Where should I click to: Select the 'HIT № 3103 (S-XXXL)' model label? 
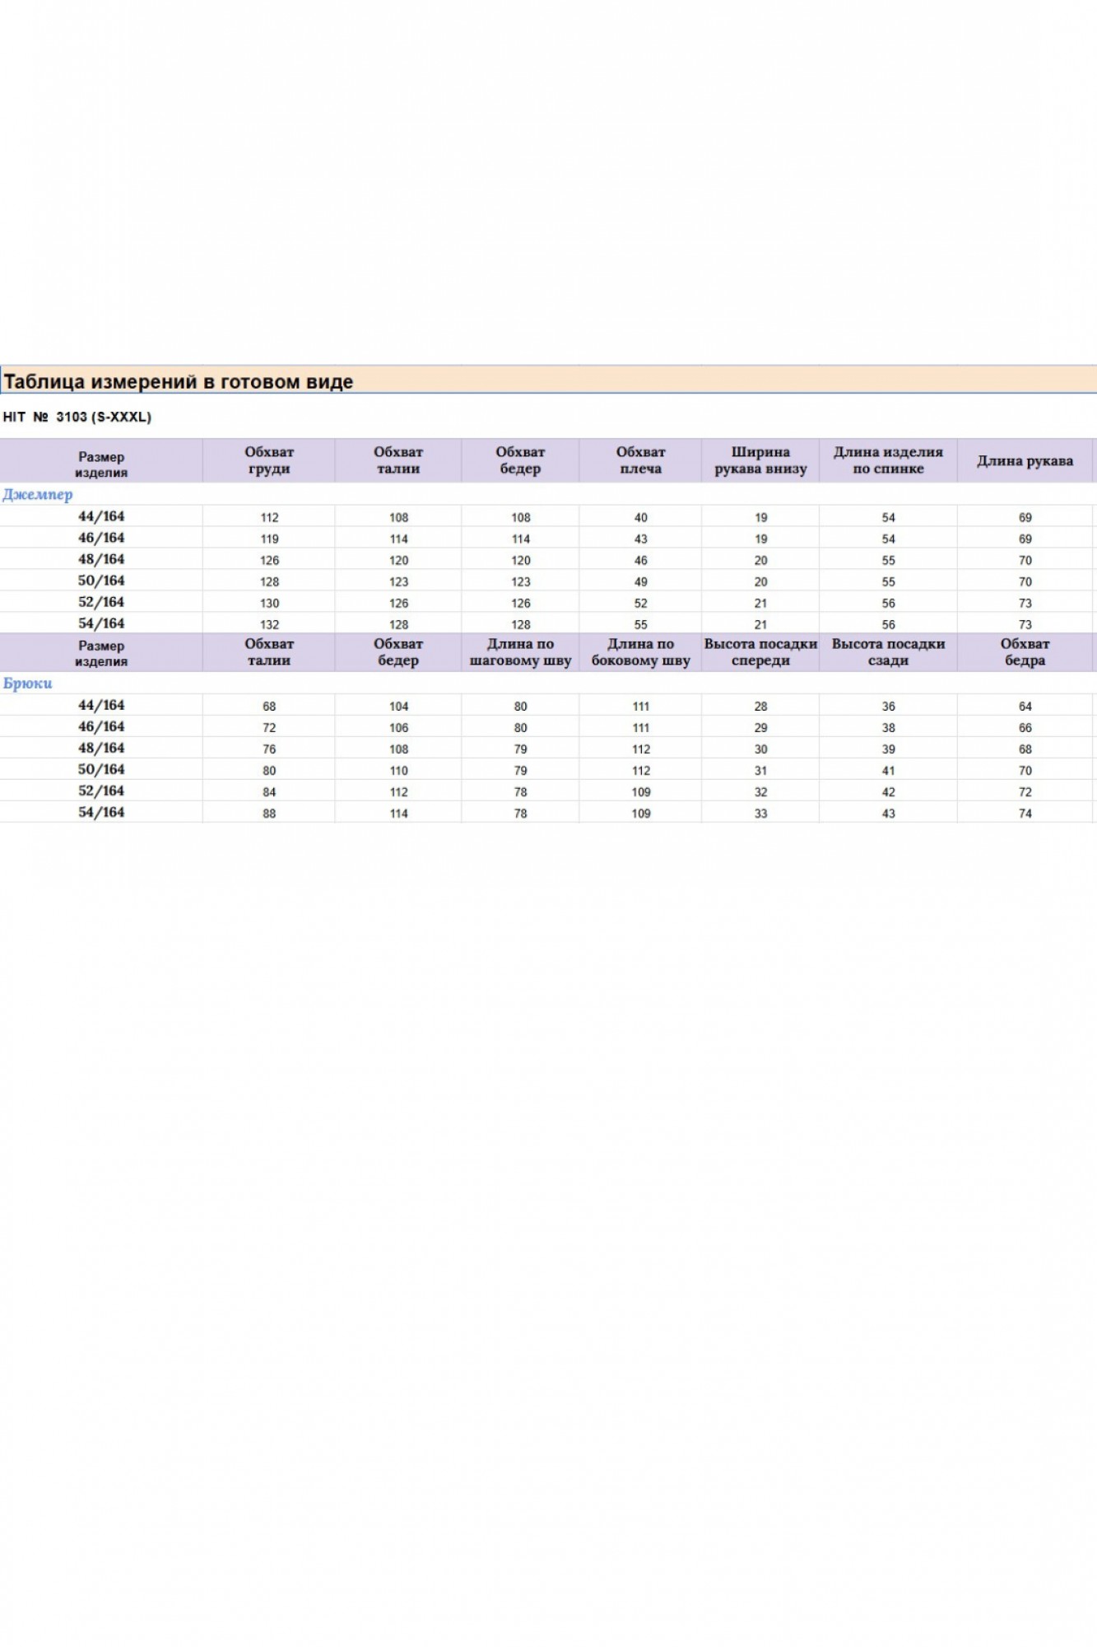[77, 417]
